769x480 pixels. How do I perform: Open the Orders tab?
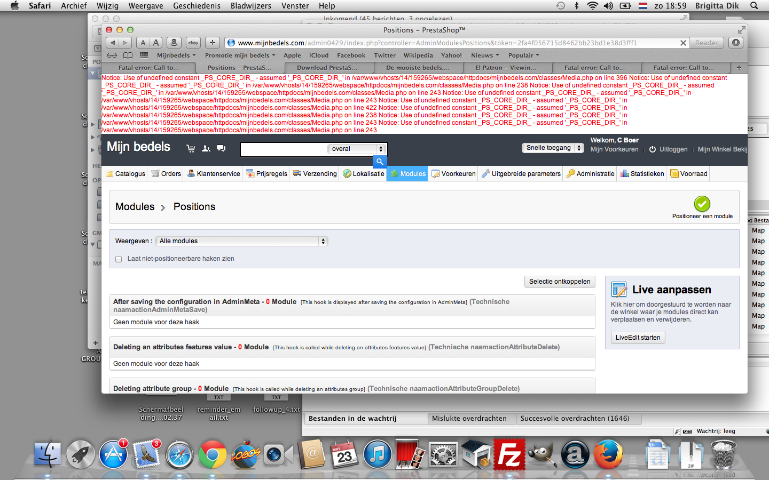click(166, 174)
